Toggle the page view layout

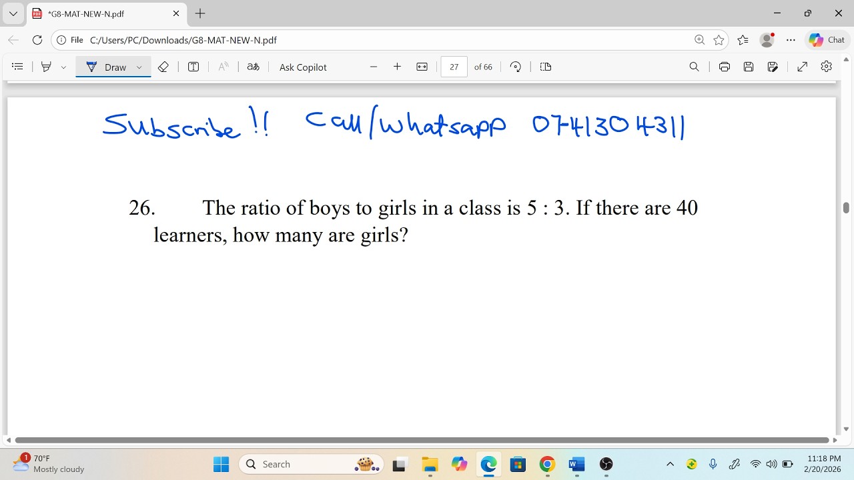point(546,67)
